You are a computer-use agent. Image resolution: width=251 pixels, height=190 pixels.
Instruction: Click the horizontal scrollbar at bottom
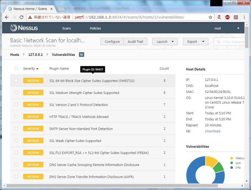[112, 186]
